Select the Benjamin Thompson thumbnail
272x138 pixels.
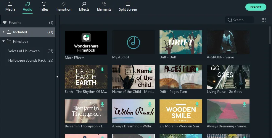pos(86,111)
